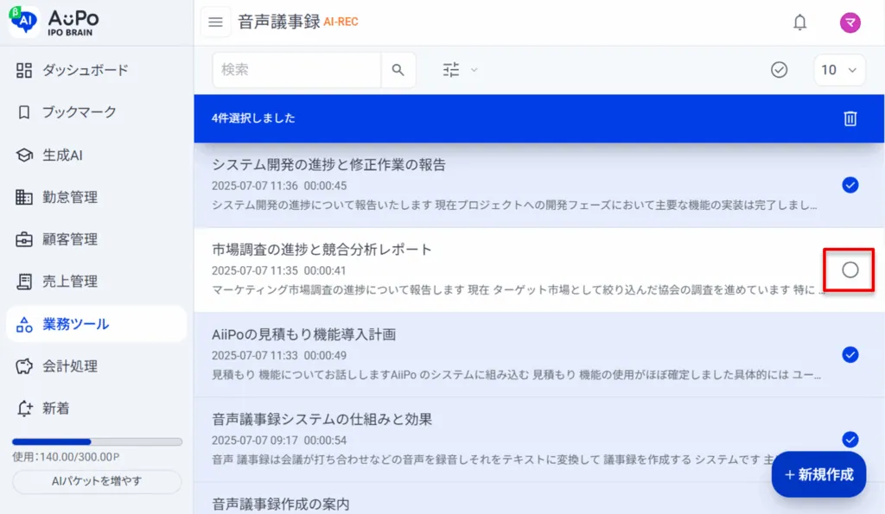Viewport: 885px width, 514px height.
Task: Click timestamp 2025-07-07 11:33 00:00:49
Action: coord(279,355)
